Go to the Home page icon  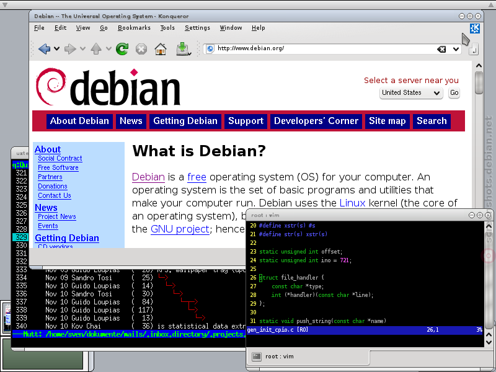pos(161,49)
